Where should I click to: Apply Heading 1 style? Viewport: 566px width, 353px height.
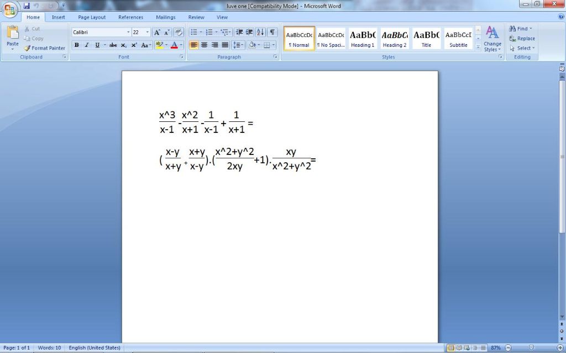(363, 39)
